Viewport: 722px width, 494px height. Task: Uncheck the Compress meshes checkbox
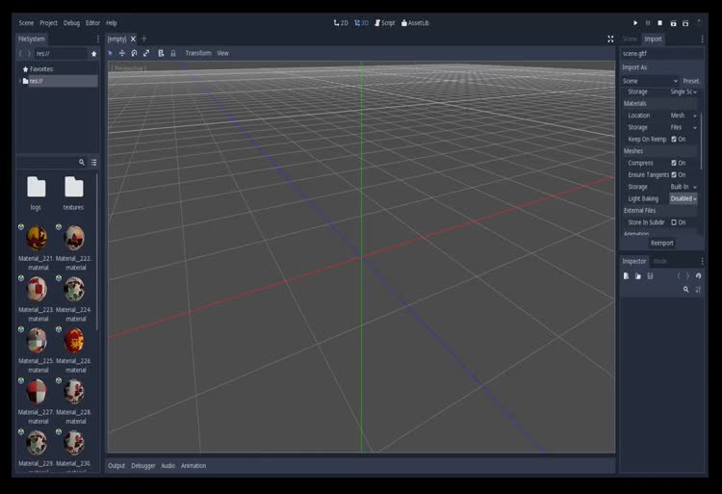tap(674, 163)
